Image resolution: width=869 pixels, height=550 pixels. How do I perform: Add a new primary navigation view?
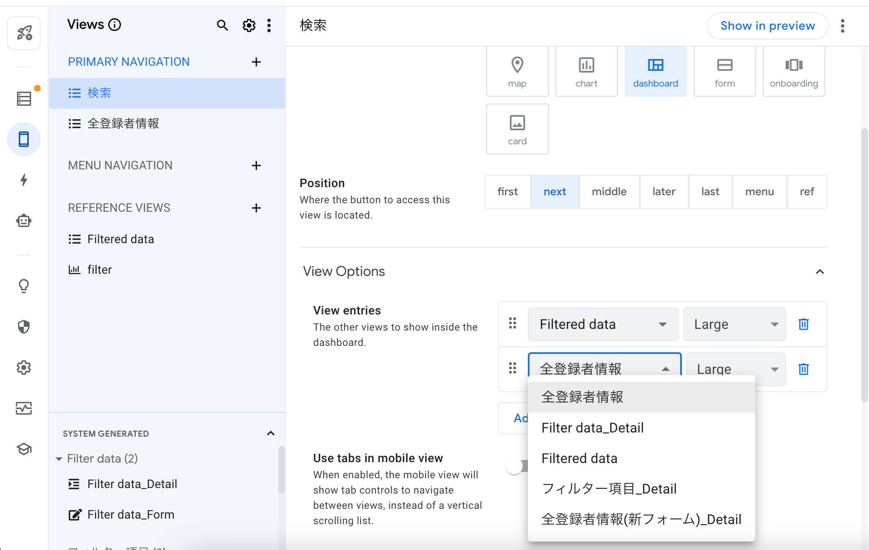(256, 62)
